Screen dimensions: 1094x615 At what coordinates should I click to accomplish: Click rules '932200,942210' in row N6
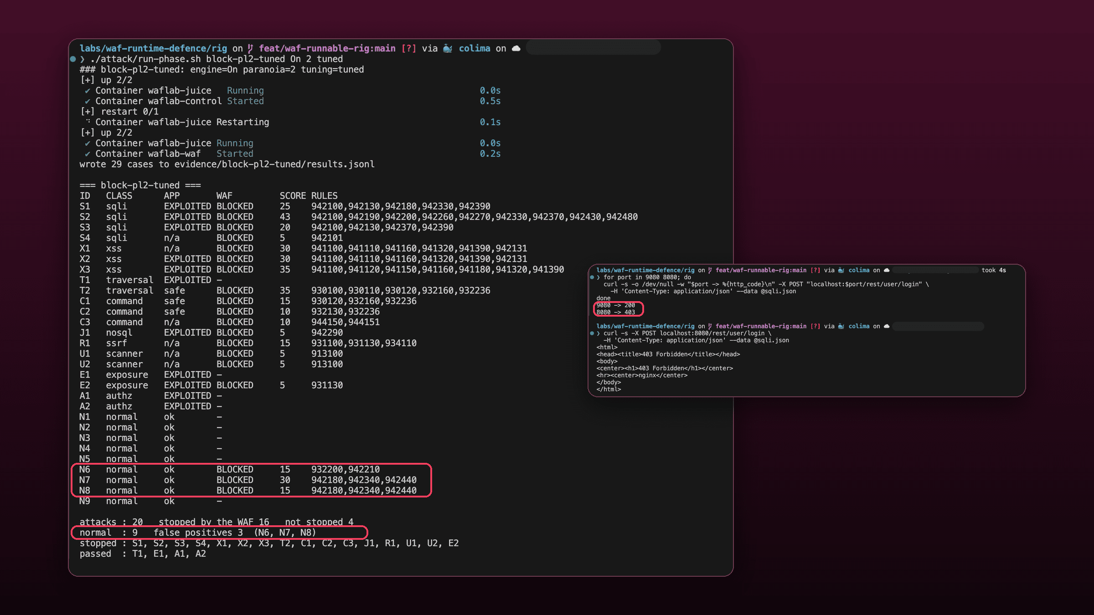(x=346, y=469)
